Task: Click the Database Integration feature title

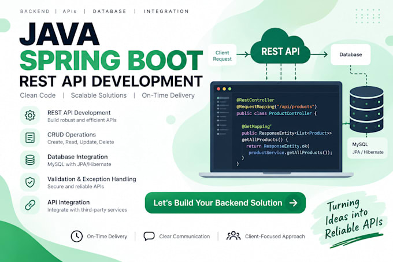Action: click(77, 157)
